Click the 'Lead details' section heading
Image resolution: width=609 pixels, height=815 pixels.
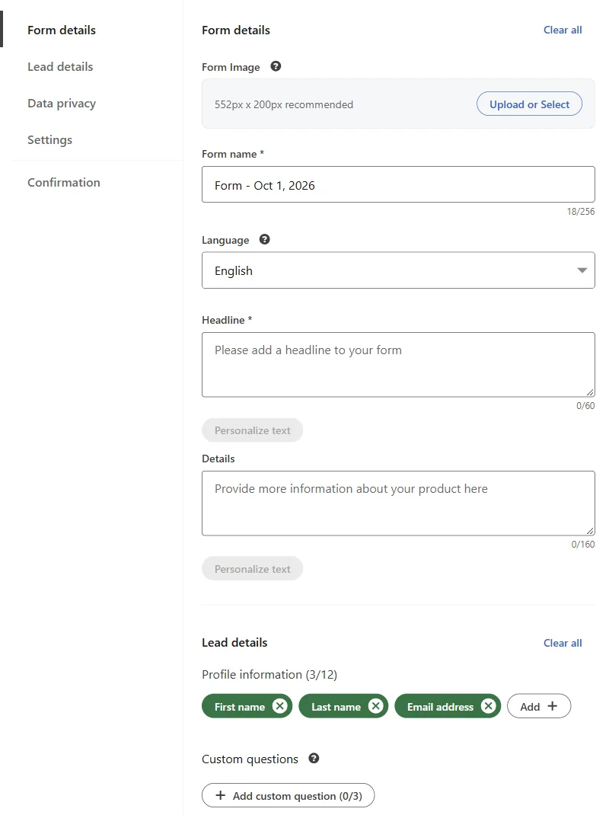(234, 643)
